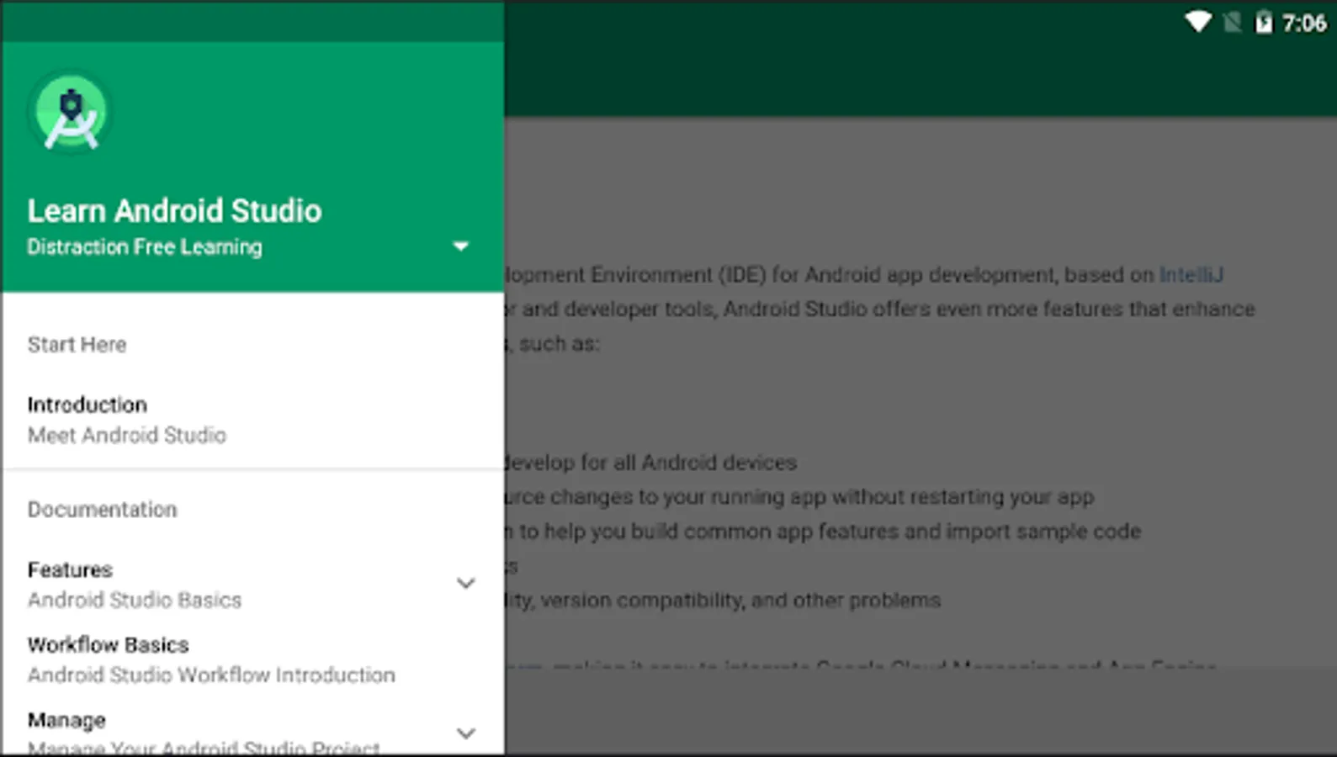Click the 'Start Here' section header
This screenshot has height=757, width=1337.
[77, 345]
